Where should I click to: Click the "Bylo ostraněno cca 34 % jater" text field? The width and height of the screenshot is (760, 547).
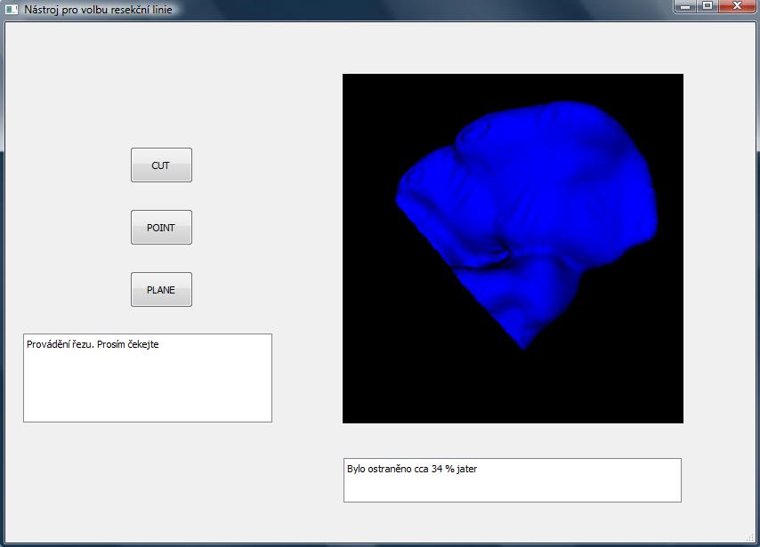tap(513, 480)
